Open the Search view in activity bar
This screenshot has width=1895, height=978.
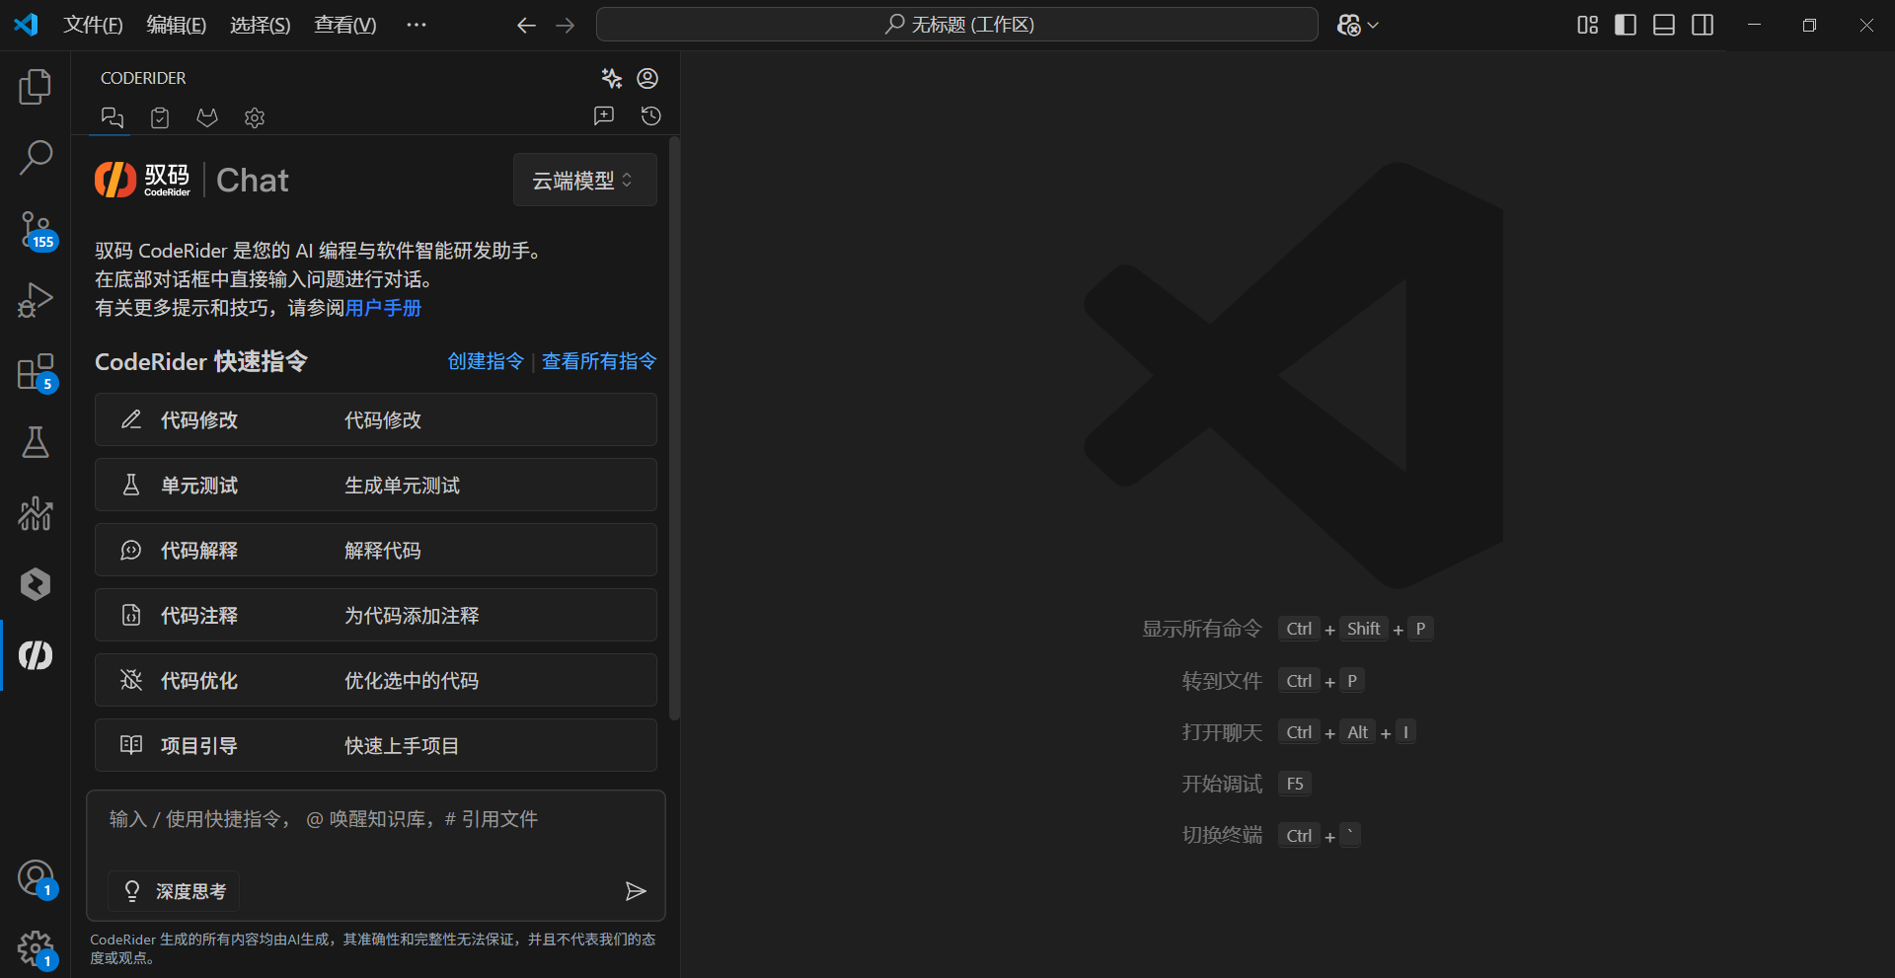pyautogui.click(x=36, y=158)
